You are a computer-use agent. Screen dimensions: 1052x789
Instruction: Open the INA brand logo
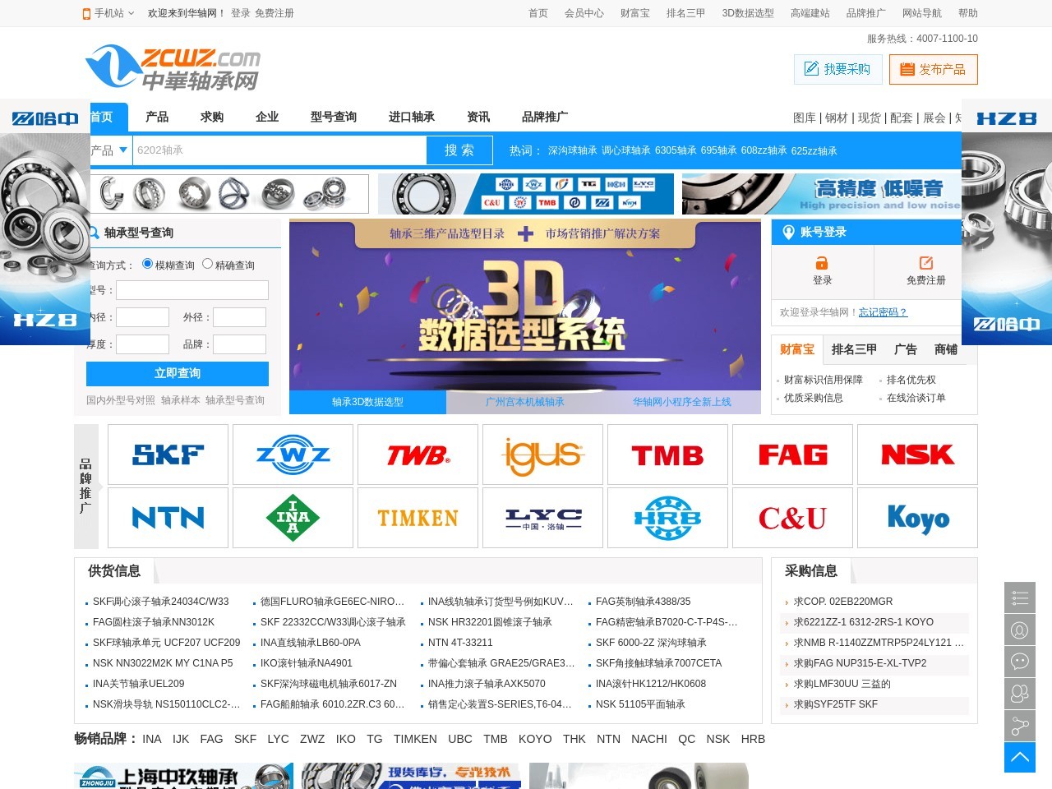point(293,518)
